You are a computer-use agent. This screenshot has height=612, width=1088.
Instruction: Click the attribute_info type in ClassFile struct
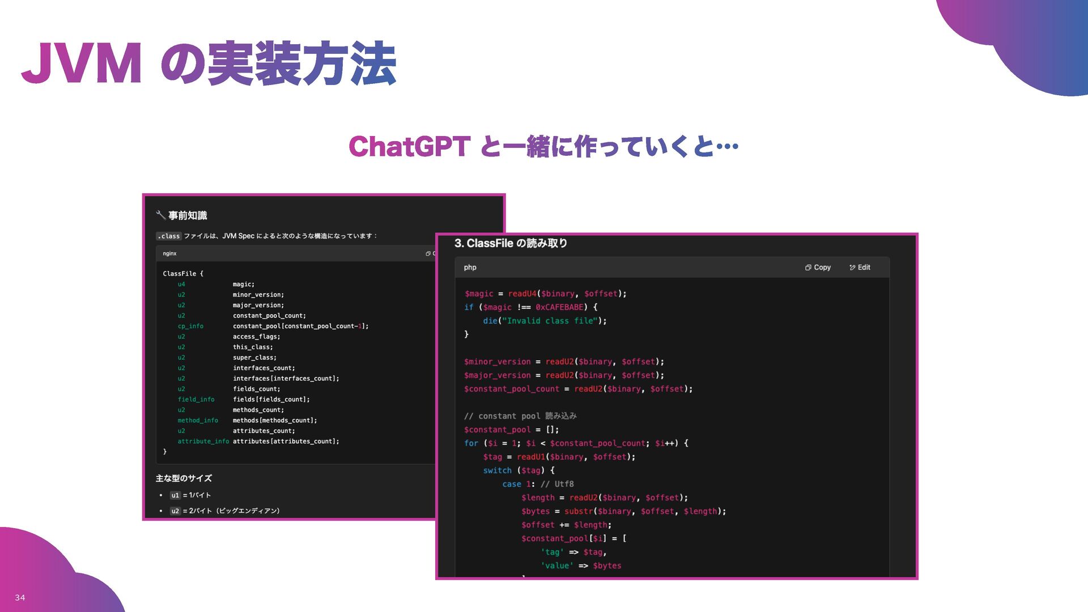pos(203,441)
